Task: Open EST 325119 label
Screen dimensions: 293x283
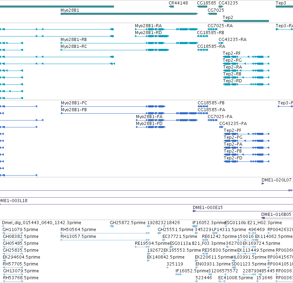Action: click(175, 264)
